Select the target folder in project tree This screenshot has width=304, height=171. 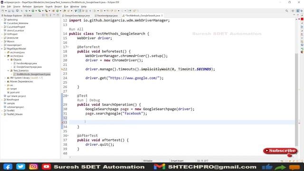tap(13, 89)
